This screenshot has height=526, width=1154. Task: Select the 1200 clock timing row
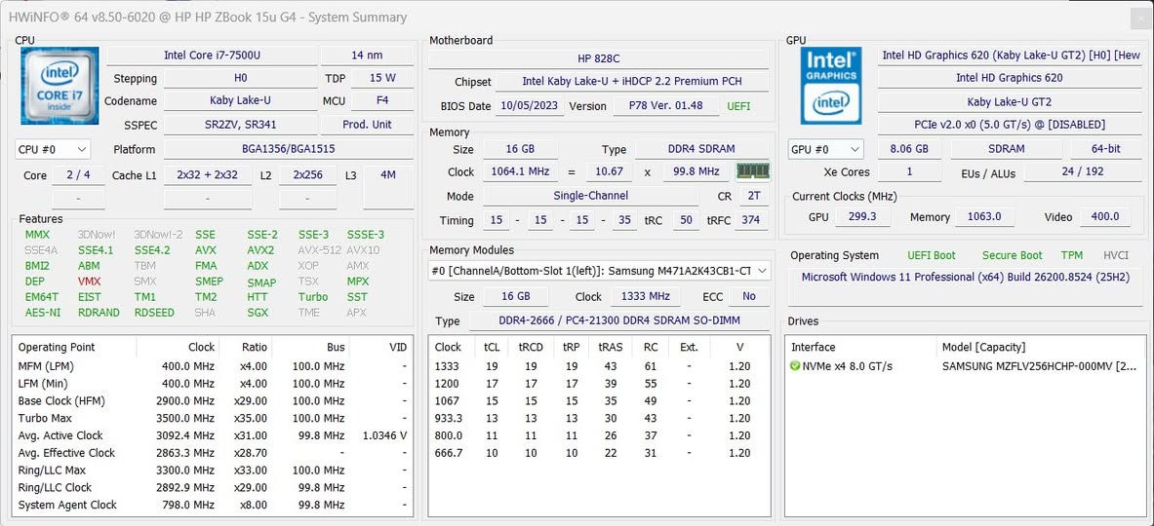click(599, 384)
